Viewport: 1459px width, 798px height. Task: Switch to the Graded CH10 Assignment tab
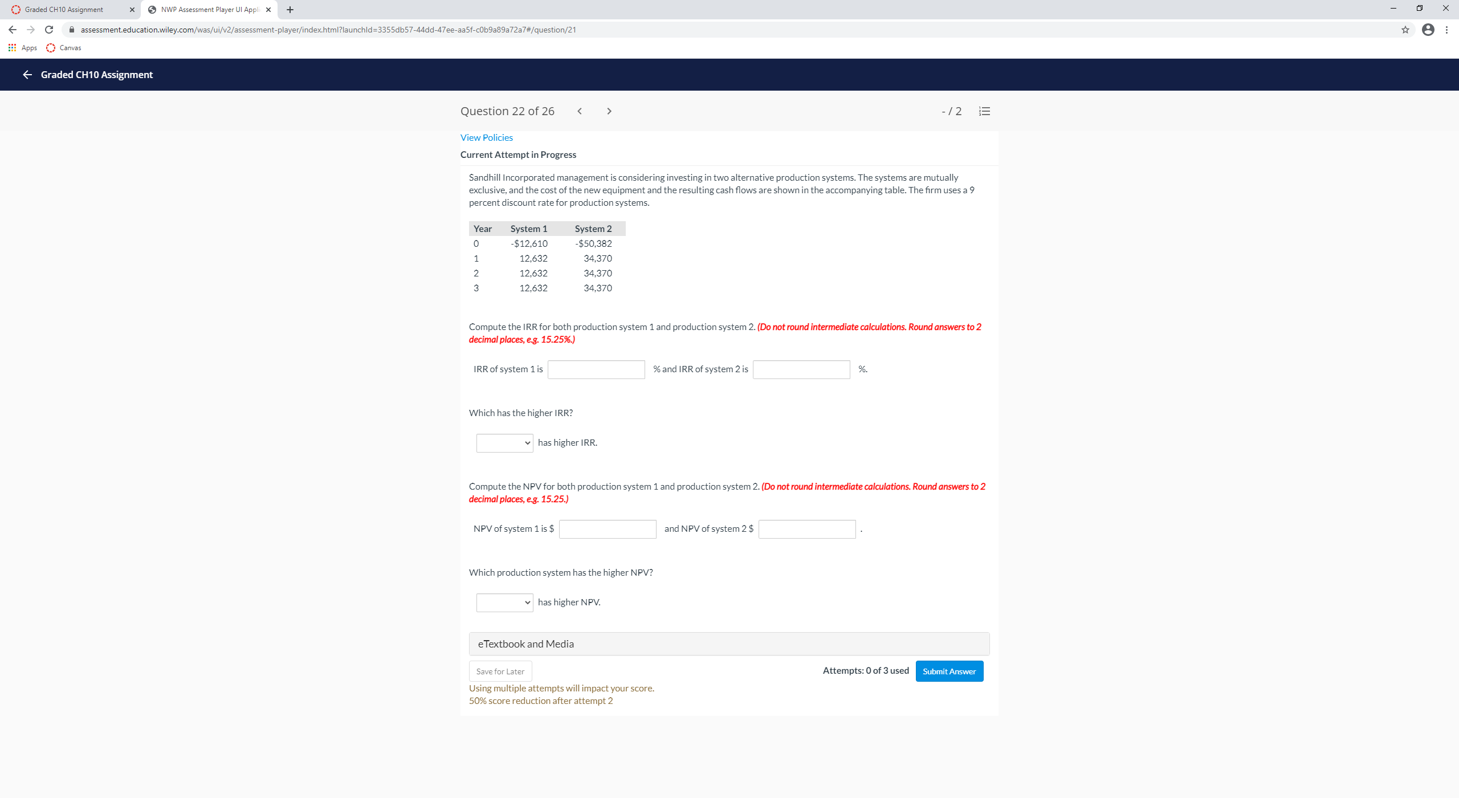[x=66, y=9]
